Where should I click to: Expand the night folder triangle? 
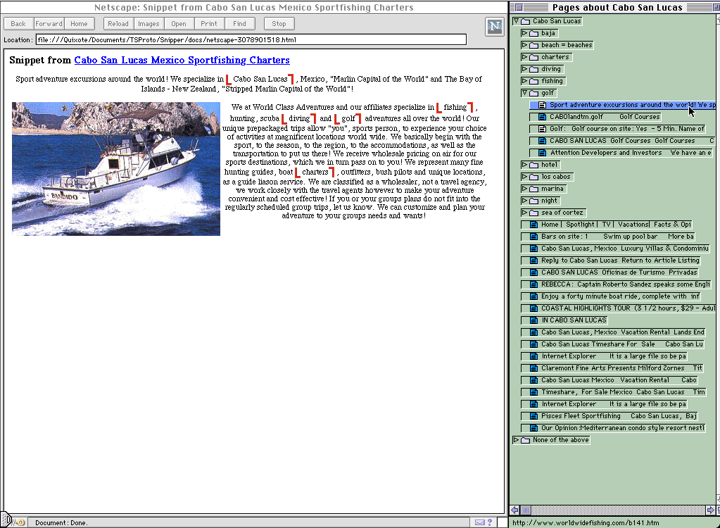click(x=524, y=200)
